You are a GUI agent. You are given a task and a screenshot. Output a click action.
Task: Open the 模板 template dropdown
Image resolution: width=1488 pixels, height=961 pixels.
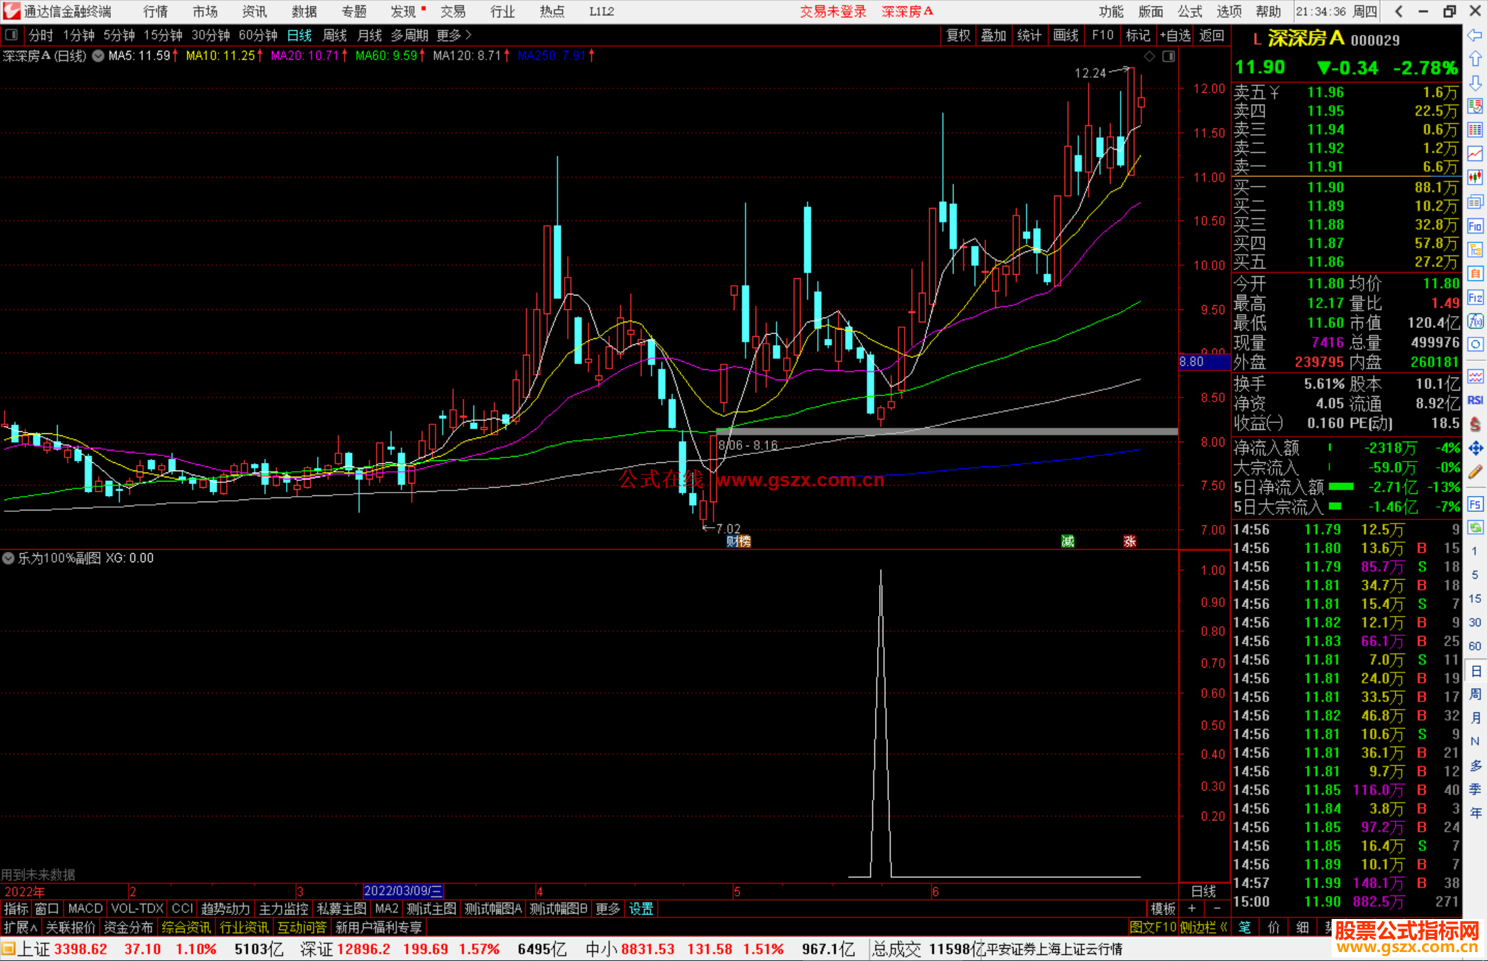1164,909
